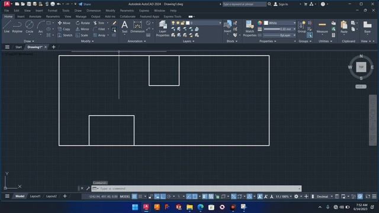Image resolution: width=379 pixels, height=213 pixels.
Task: Open Layer Properties manager
Action: [163, 28]
